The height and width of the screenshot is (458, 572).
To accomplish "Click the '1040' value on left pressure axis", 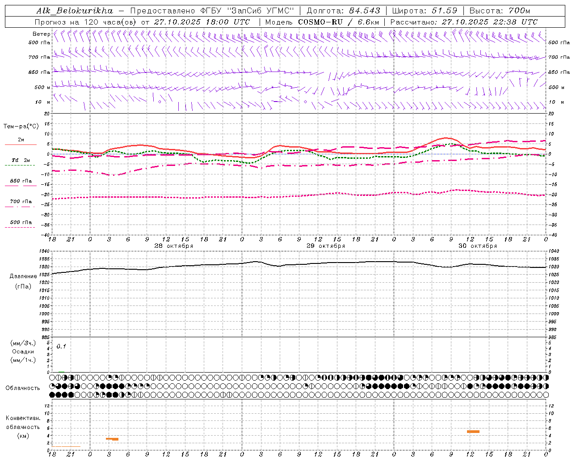I will click(45, 251).
